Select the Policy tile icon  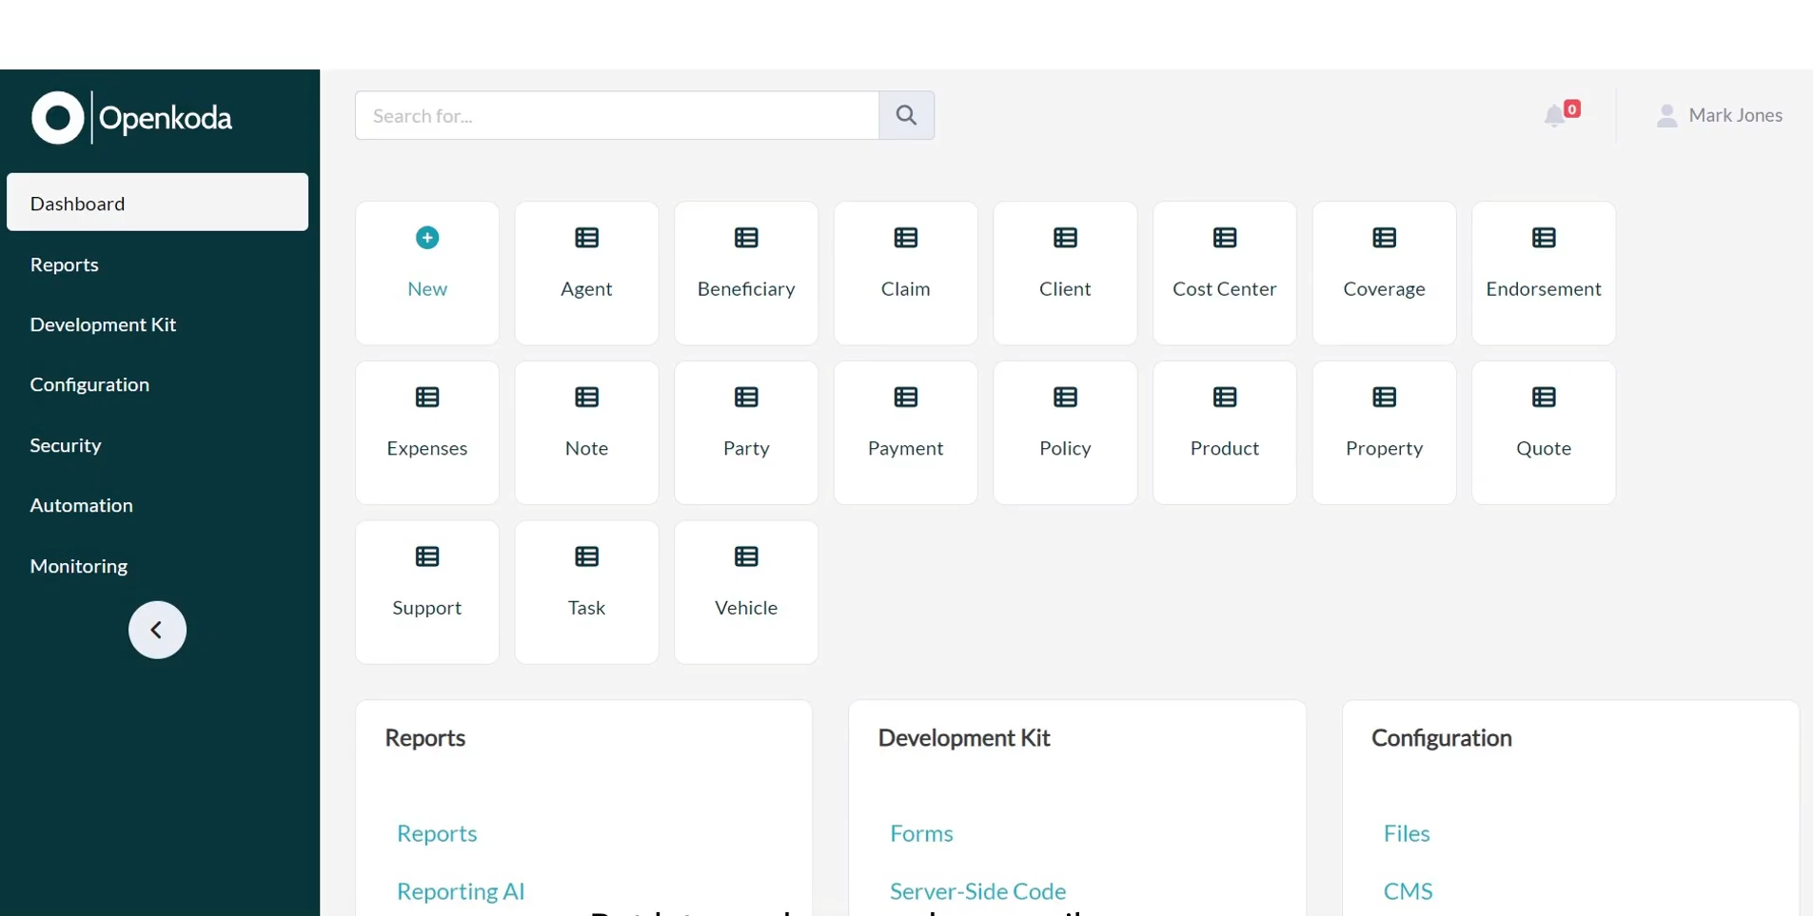click(x=1064, y=398)
